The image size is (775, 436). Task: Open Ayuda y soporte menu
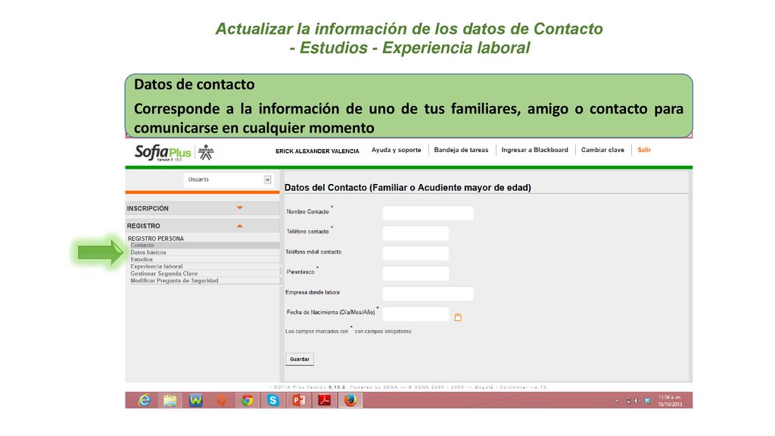pyautogui.click(x=397, y=150)
